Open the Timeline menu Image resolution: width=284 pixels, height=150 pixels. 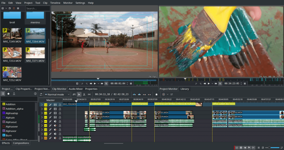[x=55, y=3]
